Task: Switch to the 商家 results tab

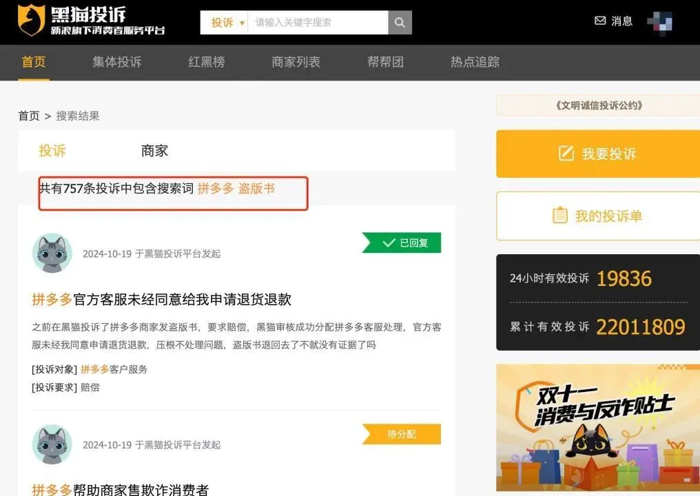Action: (154, 150)
